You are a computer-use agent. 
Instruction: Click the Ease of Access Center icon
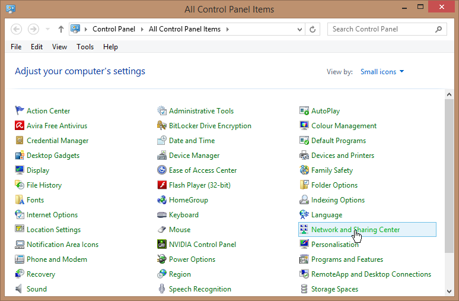pyautogui.click(x=161, y=170)
